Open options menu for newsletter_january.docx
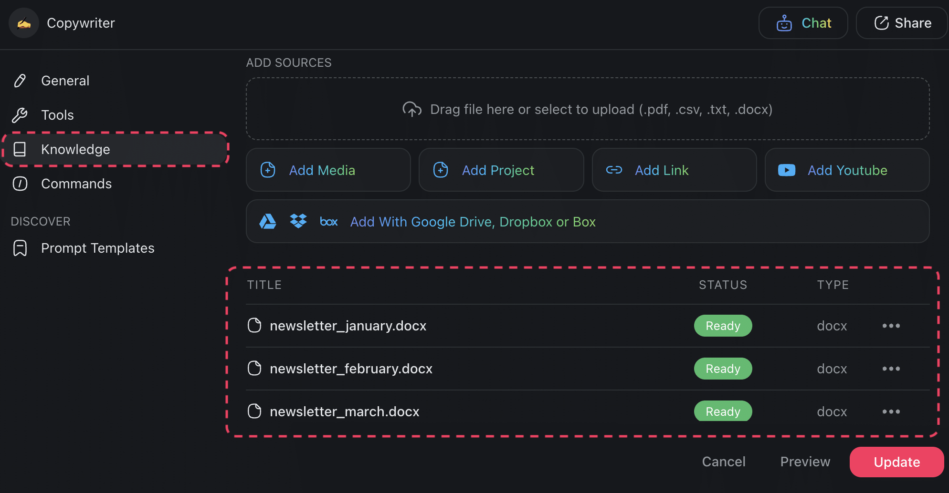949x493 pixels. tap(891, 326)
